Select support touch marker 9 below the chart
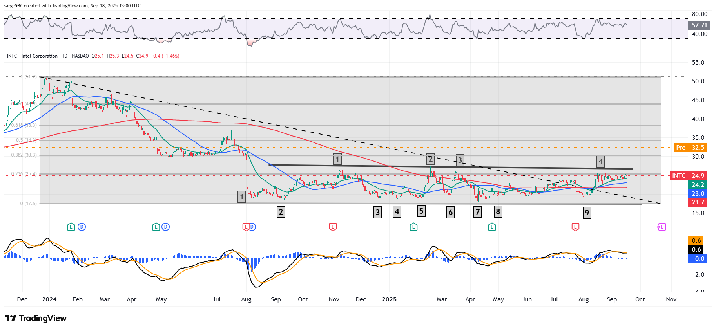This screenshot has height=330, width=716. coord(587,213)
